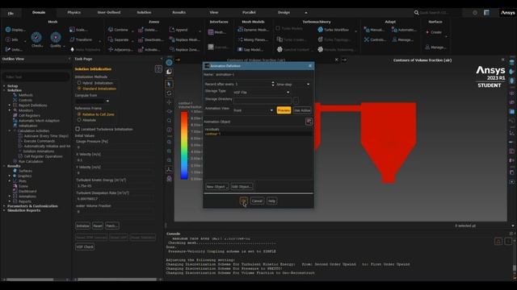This screenshot has height=290, width=517.
Task: Click Separate zones tool
Action: click(x=119, y=39)
